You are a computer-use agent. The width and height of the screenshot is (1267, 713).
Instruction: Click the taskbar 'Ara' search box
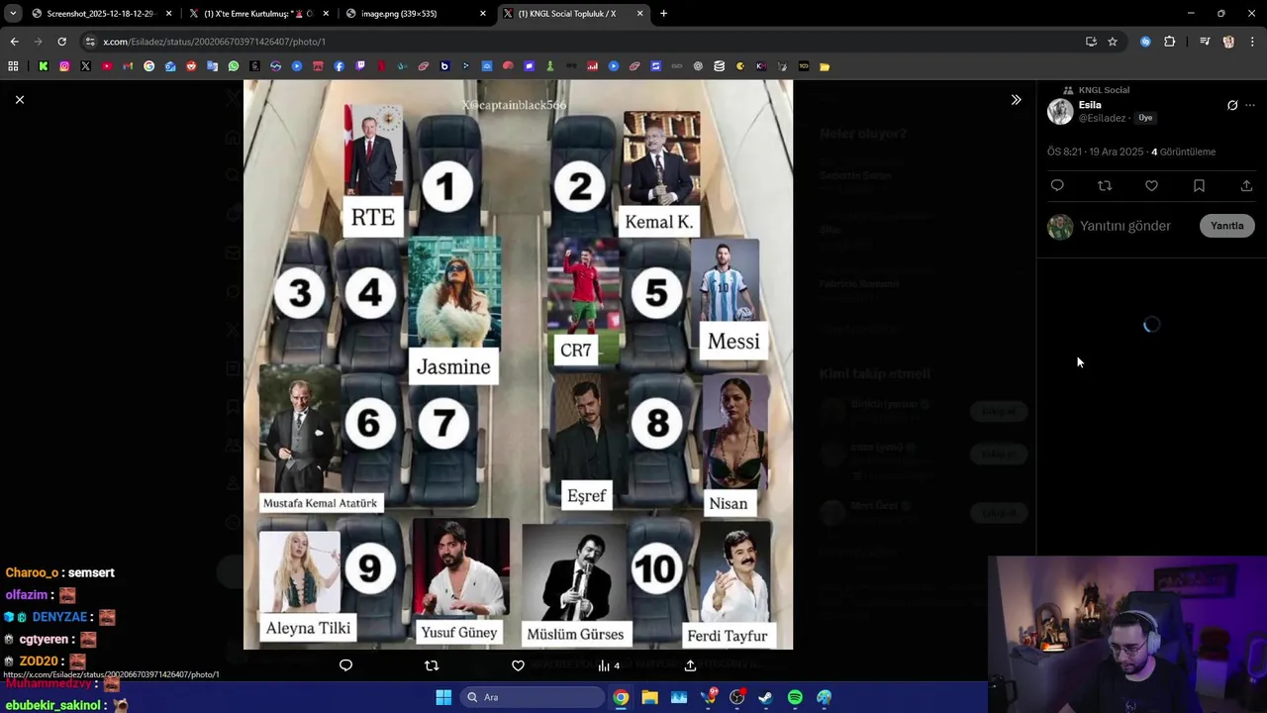coord(533,697)
